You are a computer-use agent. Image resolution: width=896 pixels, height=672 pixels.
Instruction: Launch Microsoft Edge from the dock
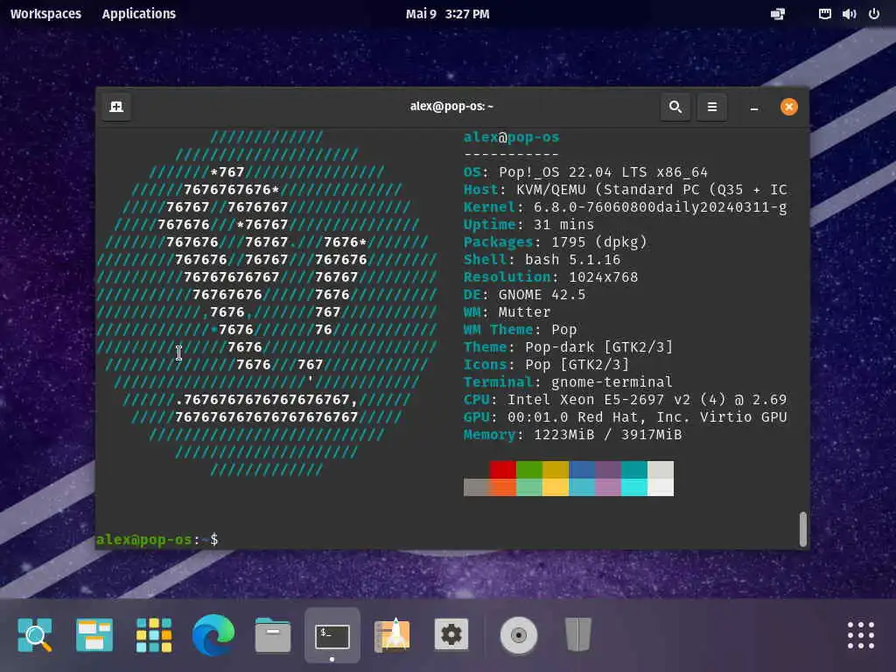213,635
